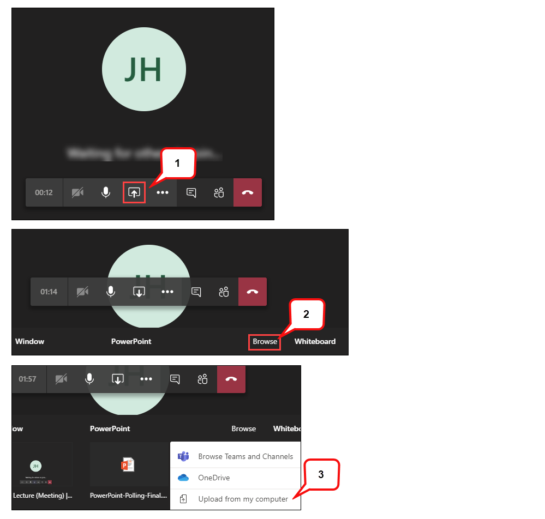Toggle the camera off in the second toolbar

[x=83, y=292]
